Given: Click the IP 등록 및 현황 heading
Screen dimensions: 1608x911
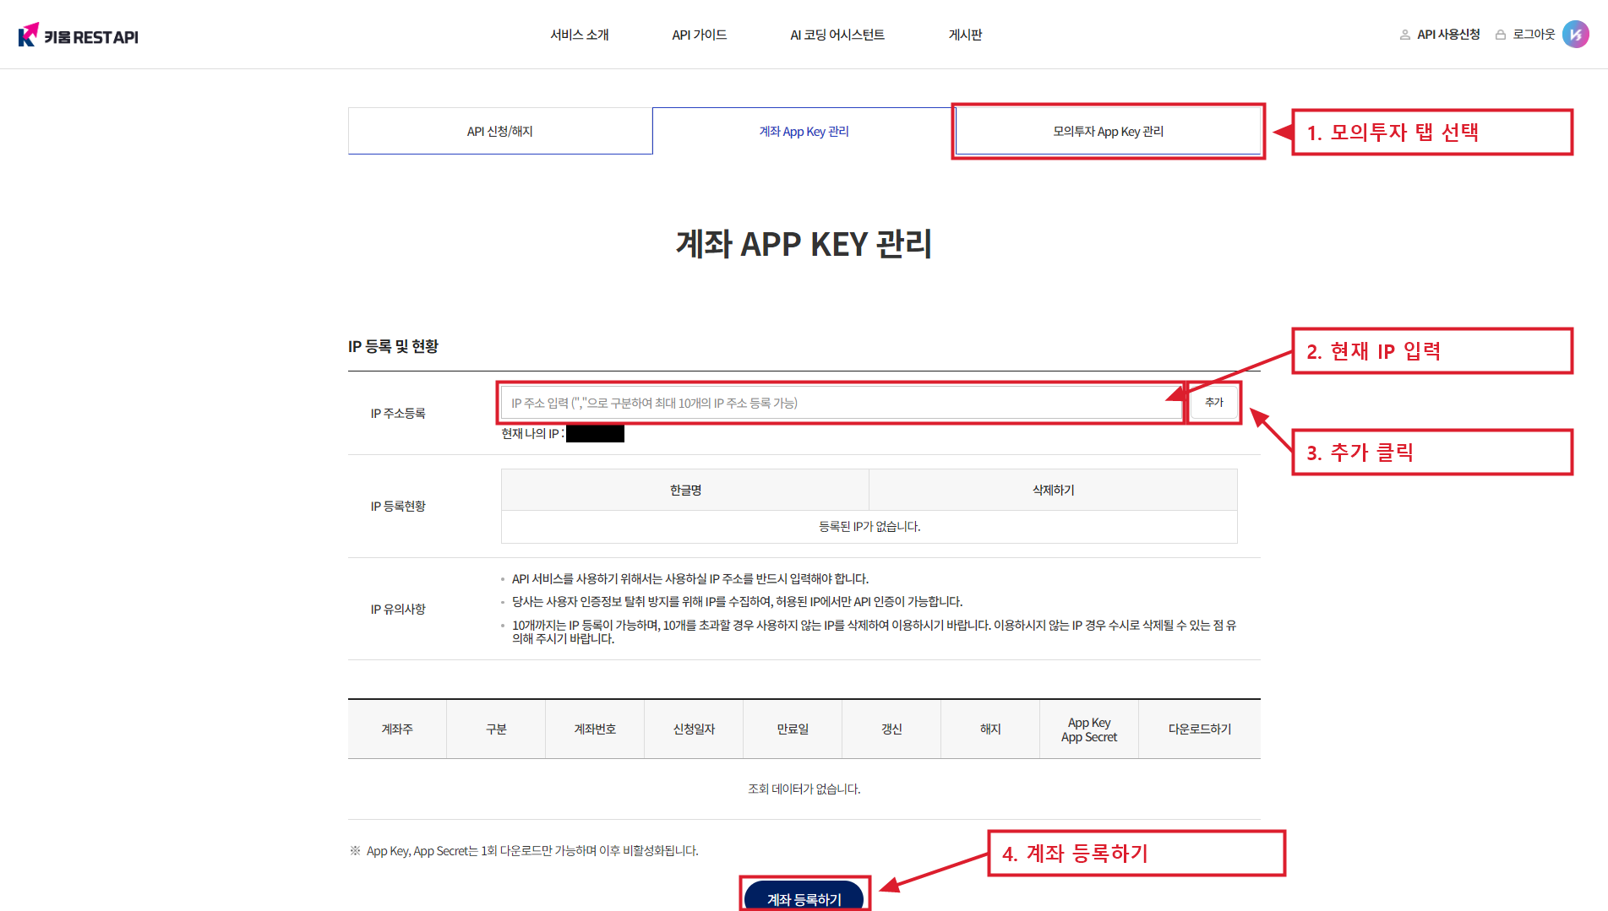Looking at the screenshot, I should (393, 346).
